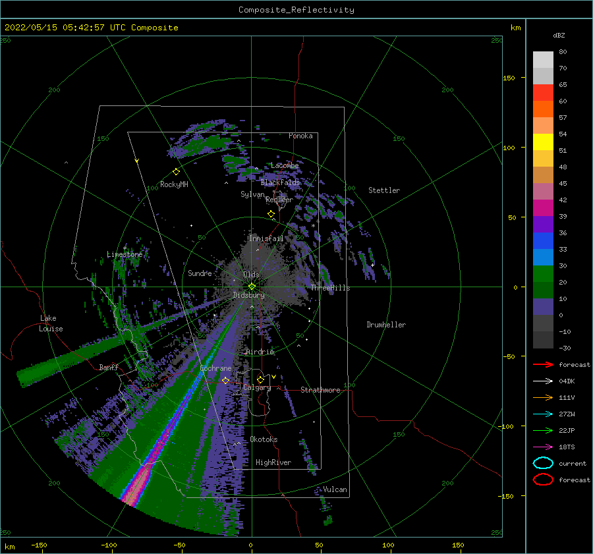The height and width of the screenshot is (554, 593).
Task: Click the yellow diamond marker beside Cochrane
Action: pyautogui.click(x=225, y=380)
